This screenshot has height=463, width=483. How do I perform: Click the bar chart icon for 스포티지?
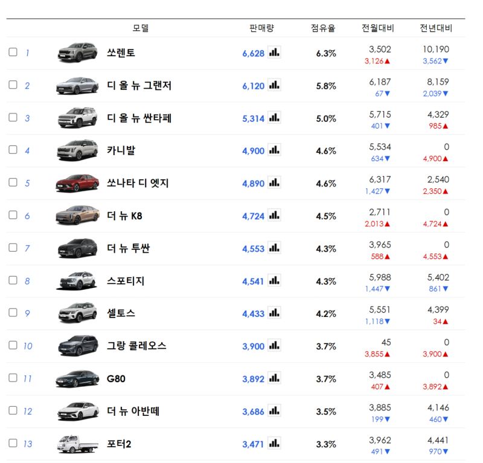pos(274,281)
